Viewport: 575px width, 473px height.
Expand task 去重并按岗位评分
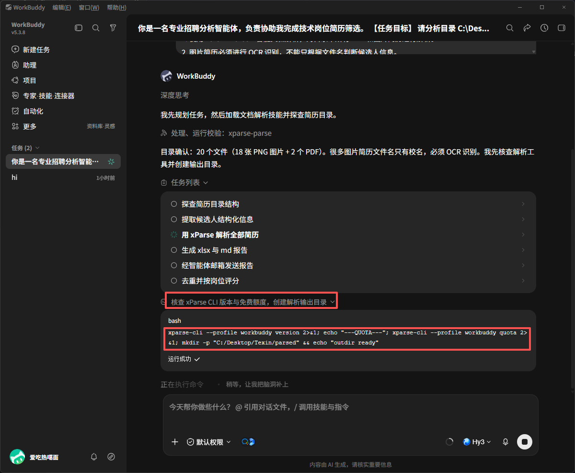[348, 281]
